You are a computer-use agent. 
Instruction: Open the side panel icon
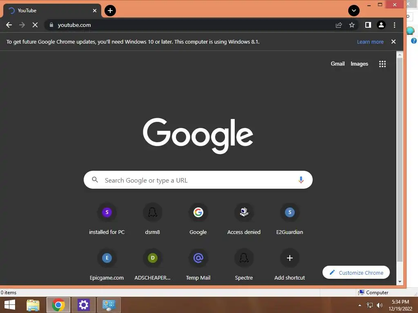pos(368,25)
